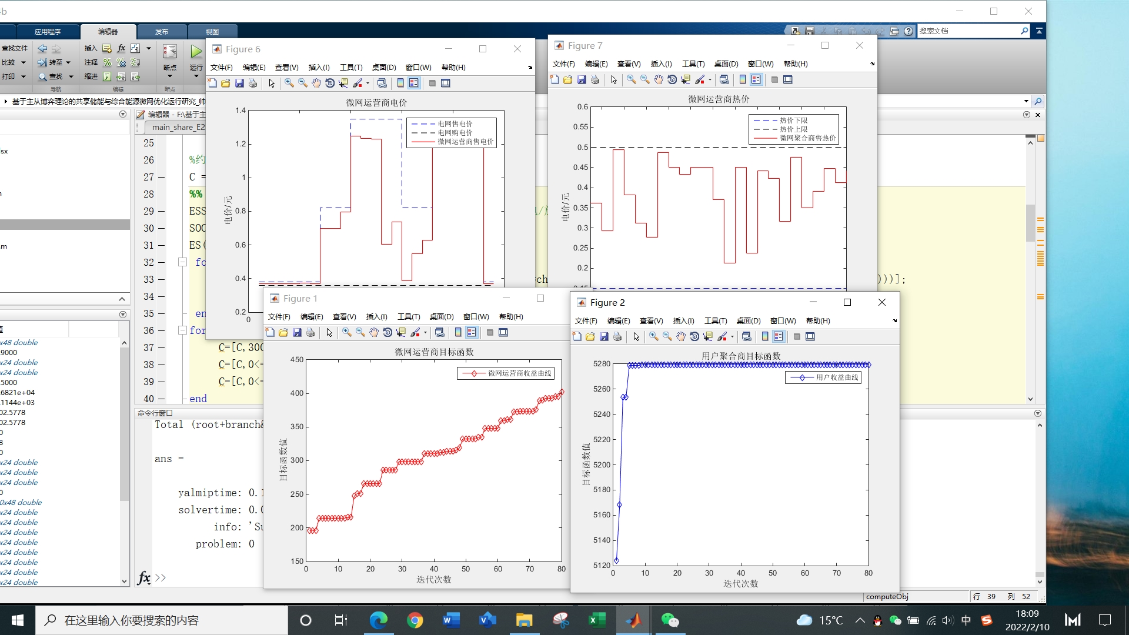Viewport: 1129px width, 635px height.
Task: Click the green Run button
Action: pos(196,52)
